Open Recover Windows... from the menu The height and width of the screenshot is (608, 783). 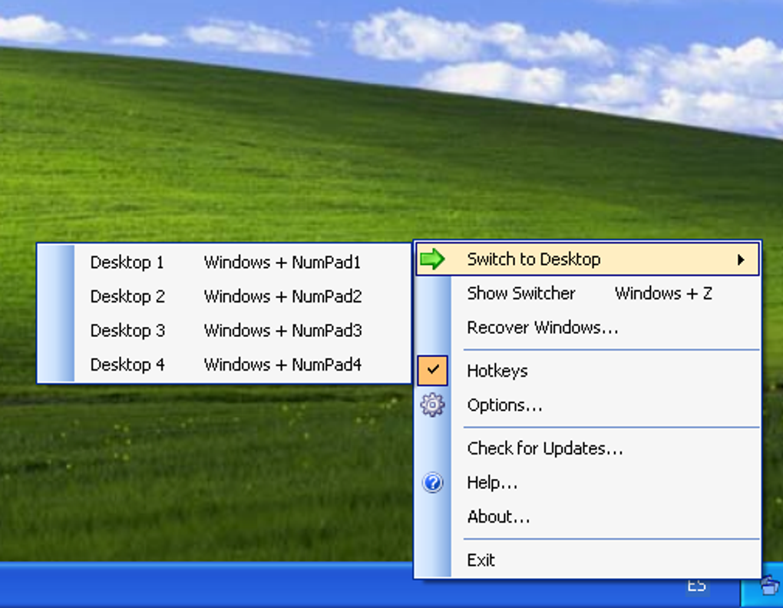(x=587, y=328)
